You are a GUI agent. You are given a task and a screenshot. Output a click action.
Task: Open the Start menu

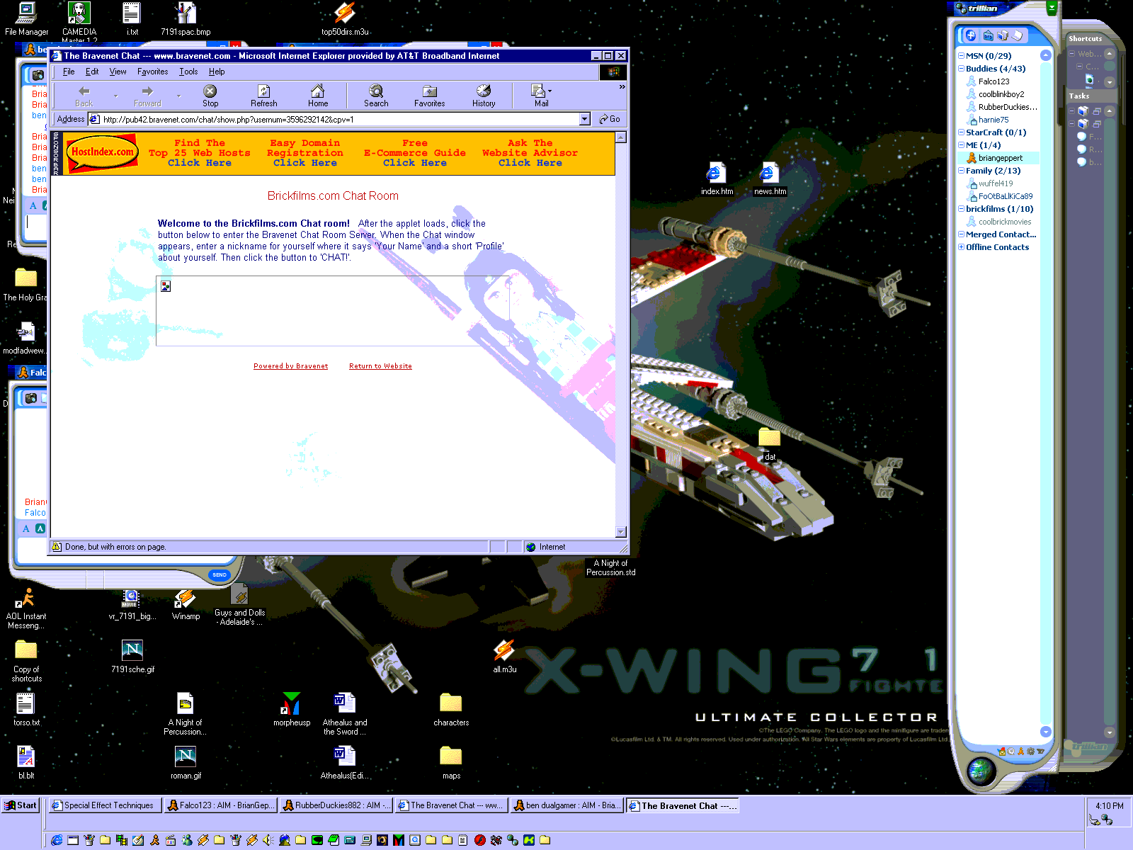point(21,805)
